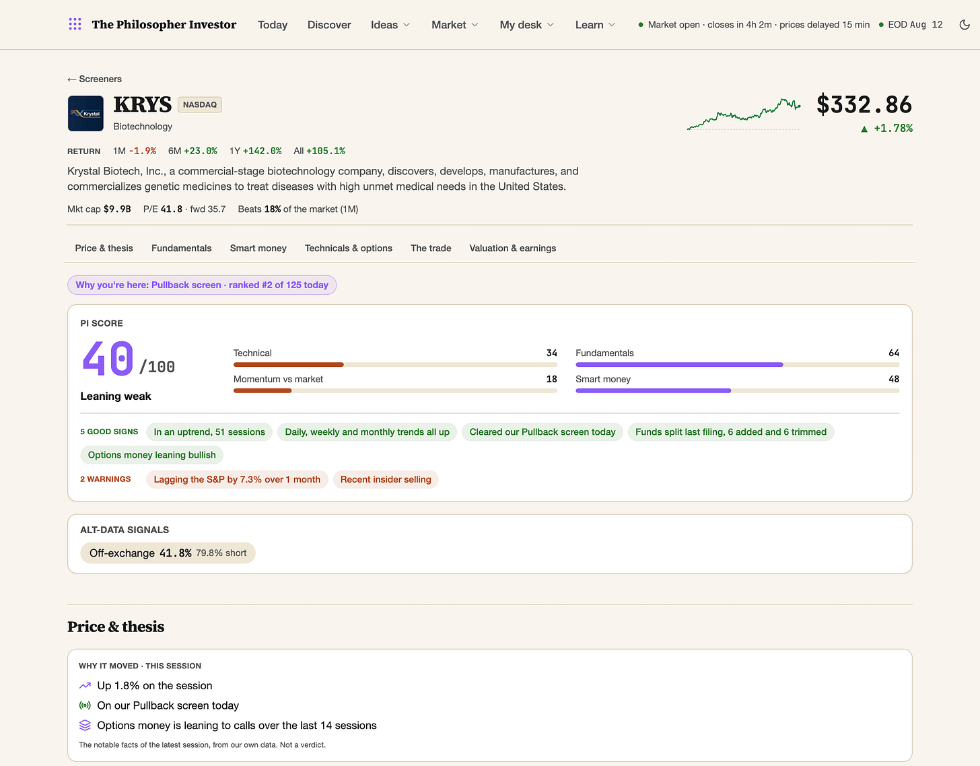Click the 1Y +142.0% return value
This screenshot has height=766, width=980.
coord(256,151)
